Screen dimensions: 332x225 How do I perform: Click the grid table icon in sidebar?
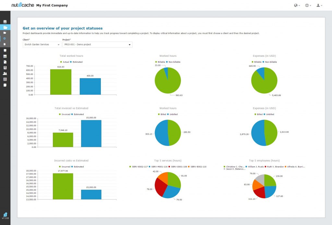point(5,79)
